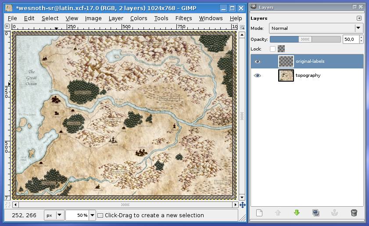The height and width of the screenshot is (226, 369).
Task: Raise the selected layer with up arrow
Action: (278, 213)
